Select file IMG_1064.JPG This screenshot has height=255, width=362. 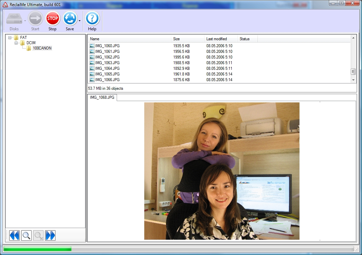pyautogui.click(x=107, y=68)
